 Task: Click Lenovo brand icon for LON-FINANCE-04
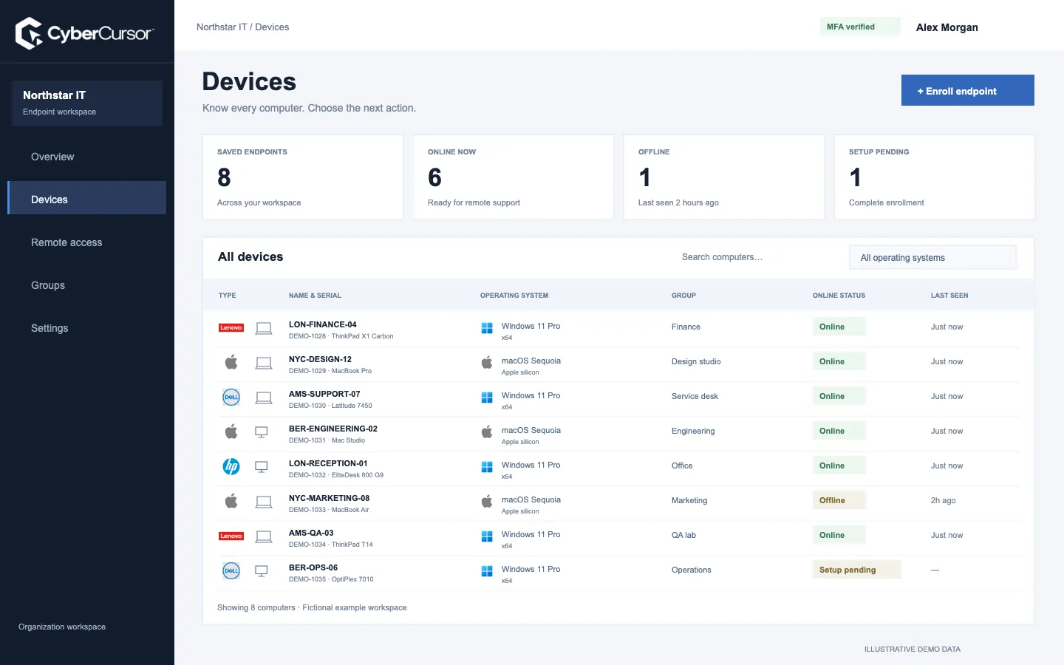coord(231,328)
